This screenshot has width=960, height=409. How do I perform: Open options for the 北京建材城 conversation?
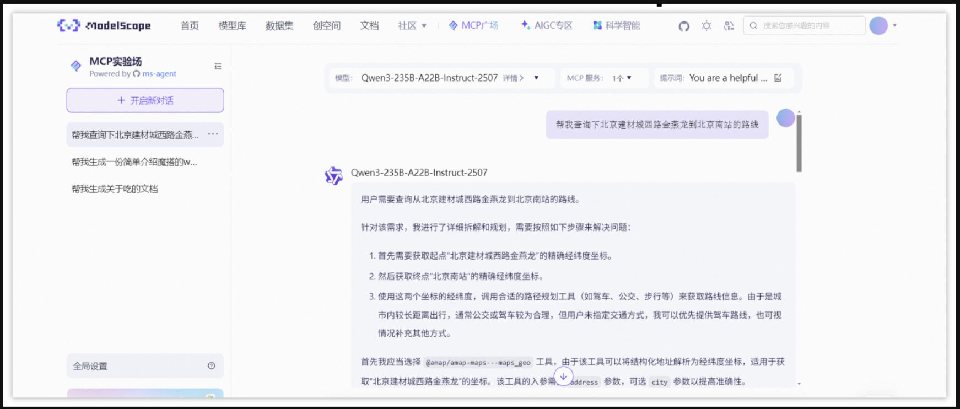213,134
